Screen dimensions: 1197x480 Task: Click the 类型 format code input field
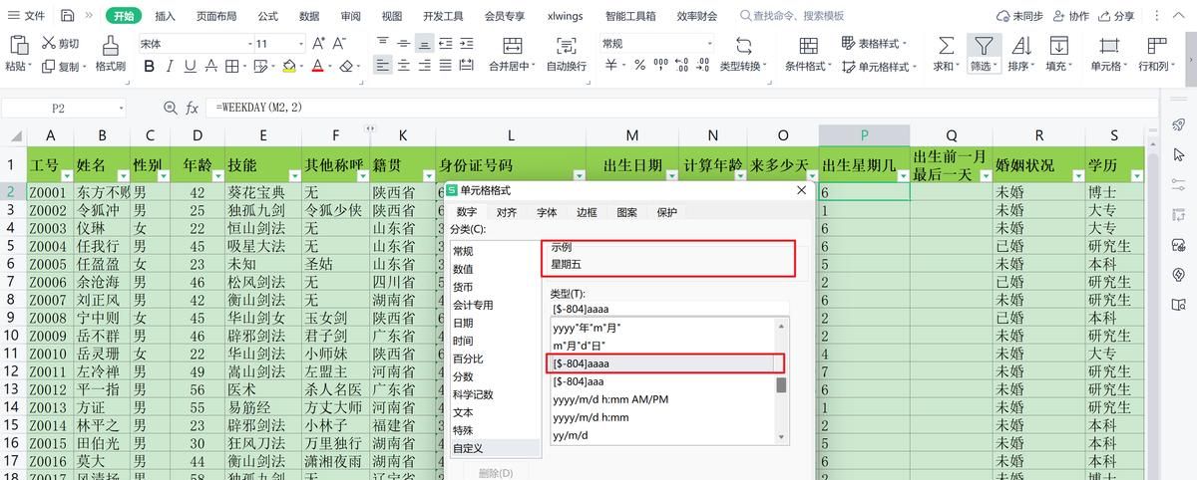pyautogui.click(x=668, y=309)
